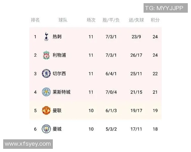
Task: Click the TG: MYYJJPP label
Action: click(x=164, y=8)
